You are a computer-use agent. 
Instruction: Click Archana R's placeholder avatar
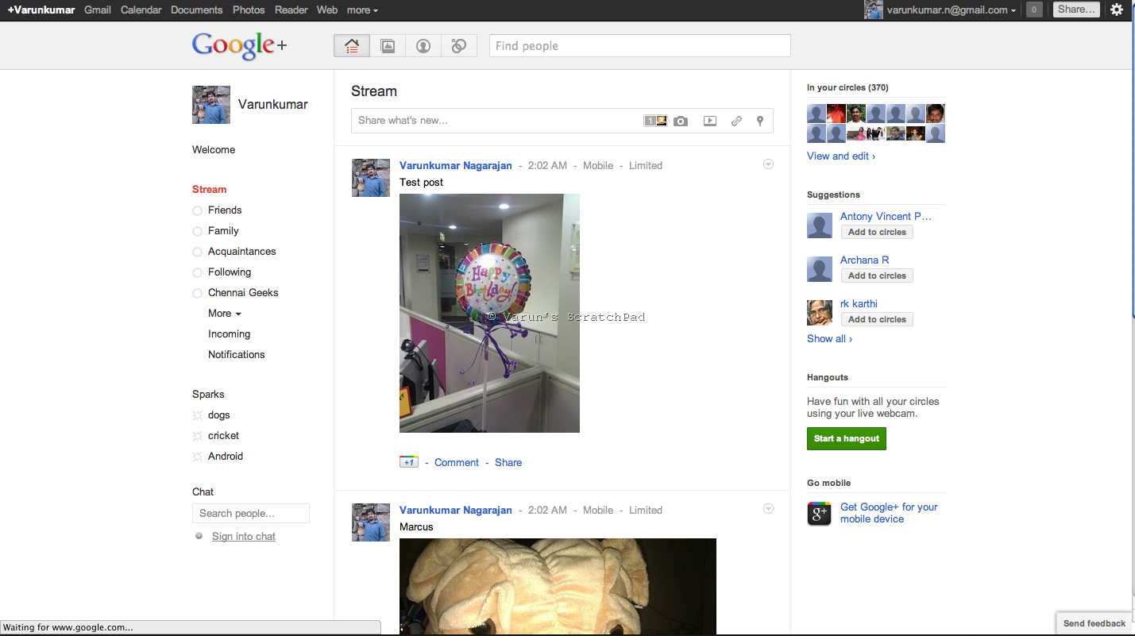click(x=820, y=269)
